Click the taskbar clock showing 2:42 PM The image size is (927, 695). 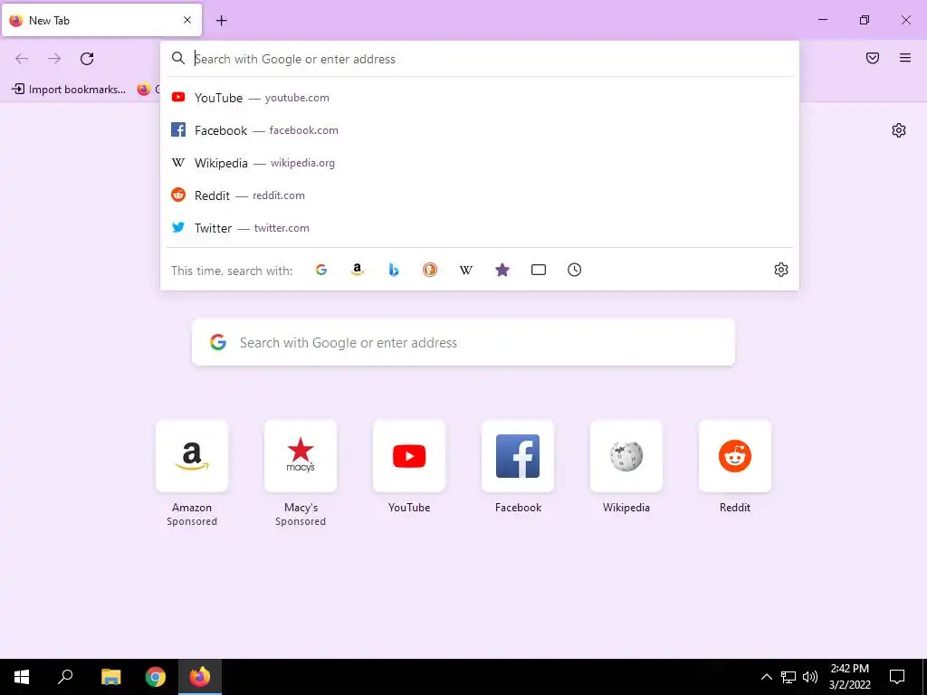pos(849,677)
